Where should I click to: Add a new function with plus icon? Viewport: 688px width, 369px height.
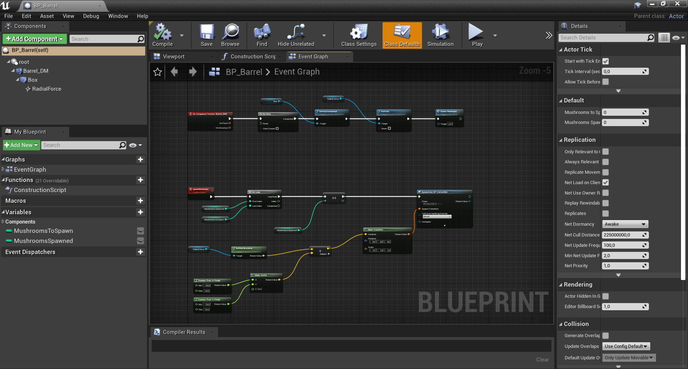[x=141, y=180]
